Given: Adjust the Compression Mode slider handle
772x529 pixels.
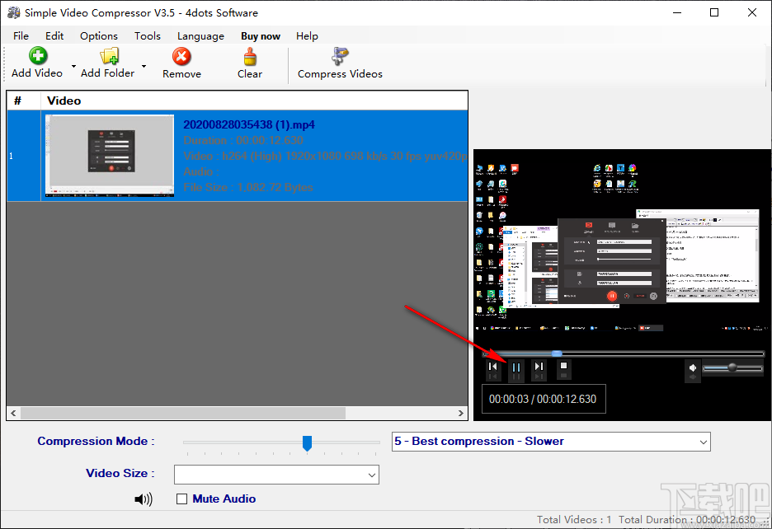Looking at the screenshot, I should click(307, 443).
